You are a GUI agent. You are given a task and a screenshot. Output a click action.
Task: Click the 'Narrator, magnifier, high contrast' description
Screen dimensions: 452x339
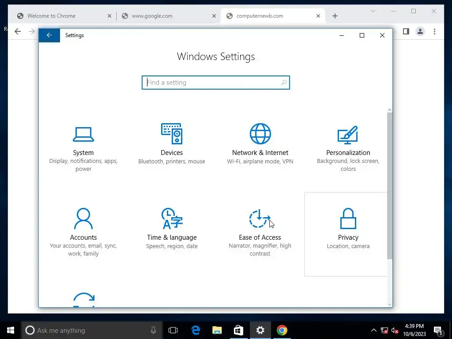tap(260, 250)
